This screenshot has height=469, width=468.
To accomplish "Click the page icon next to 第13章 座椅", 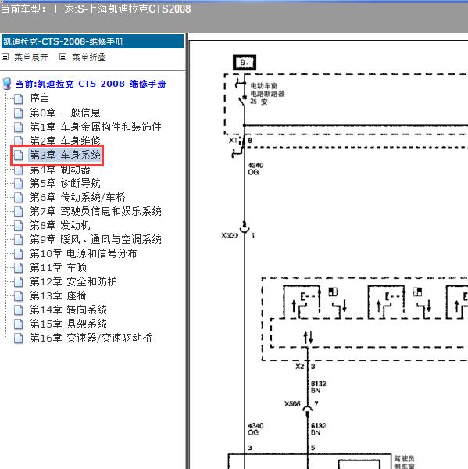I will [19, 295].
